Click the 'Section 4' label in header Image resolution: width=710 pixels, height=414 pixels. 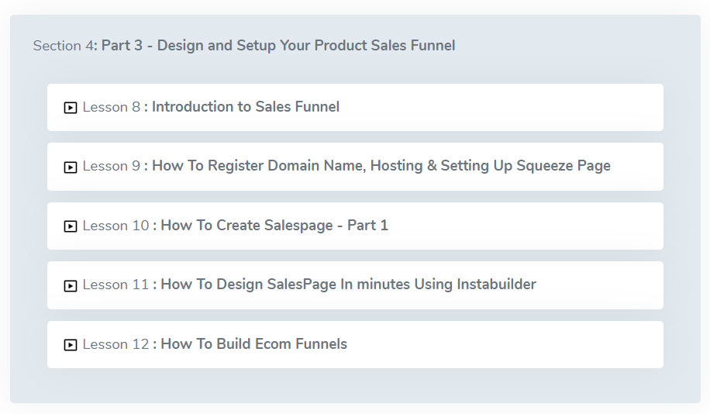[63, 45]
